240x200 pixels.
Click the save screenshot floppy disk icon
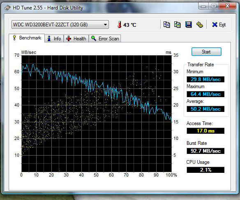(x=188, y=25)
